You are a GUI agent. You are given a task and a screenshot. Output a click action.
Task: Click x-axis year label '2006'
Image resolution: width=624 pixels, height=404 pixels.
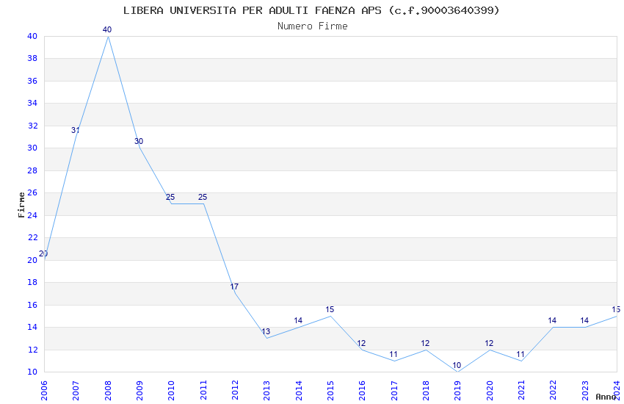click(x=44, y=390)
